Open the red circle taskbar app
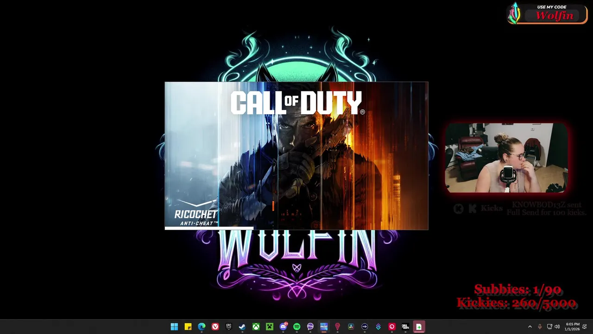 point(392,327)
